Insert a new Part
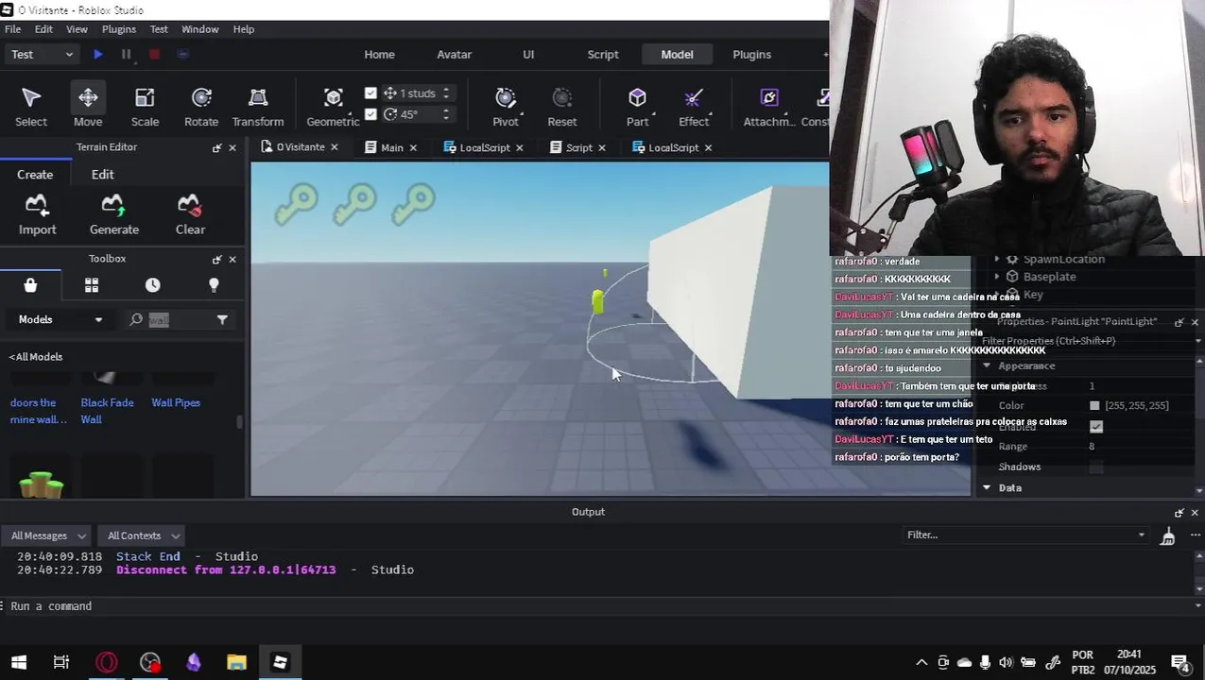 click(x=638, y=106)
